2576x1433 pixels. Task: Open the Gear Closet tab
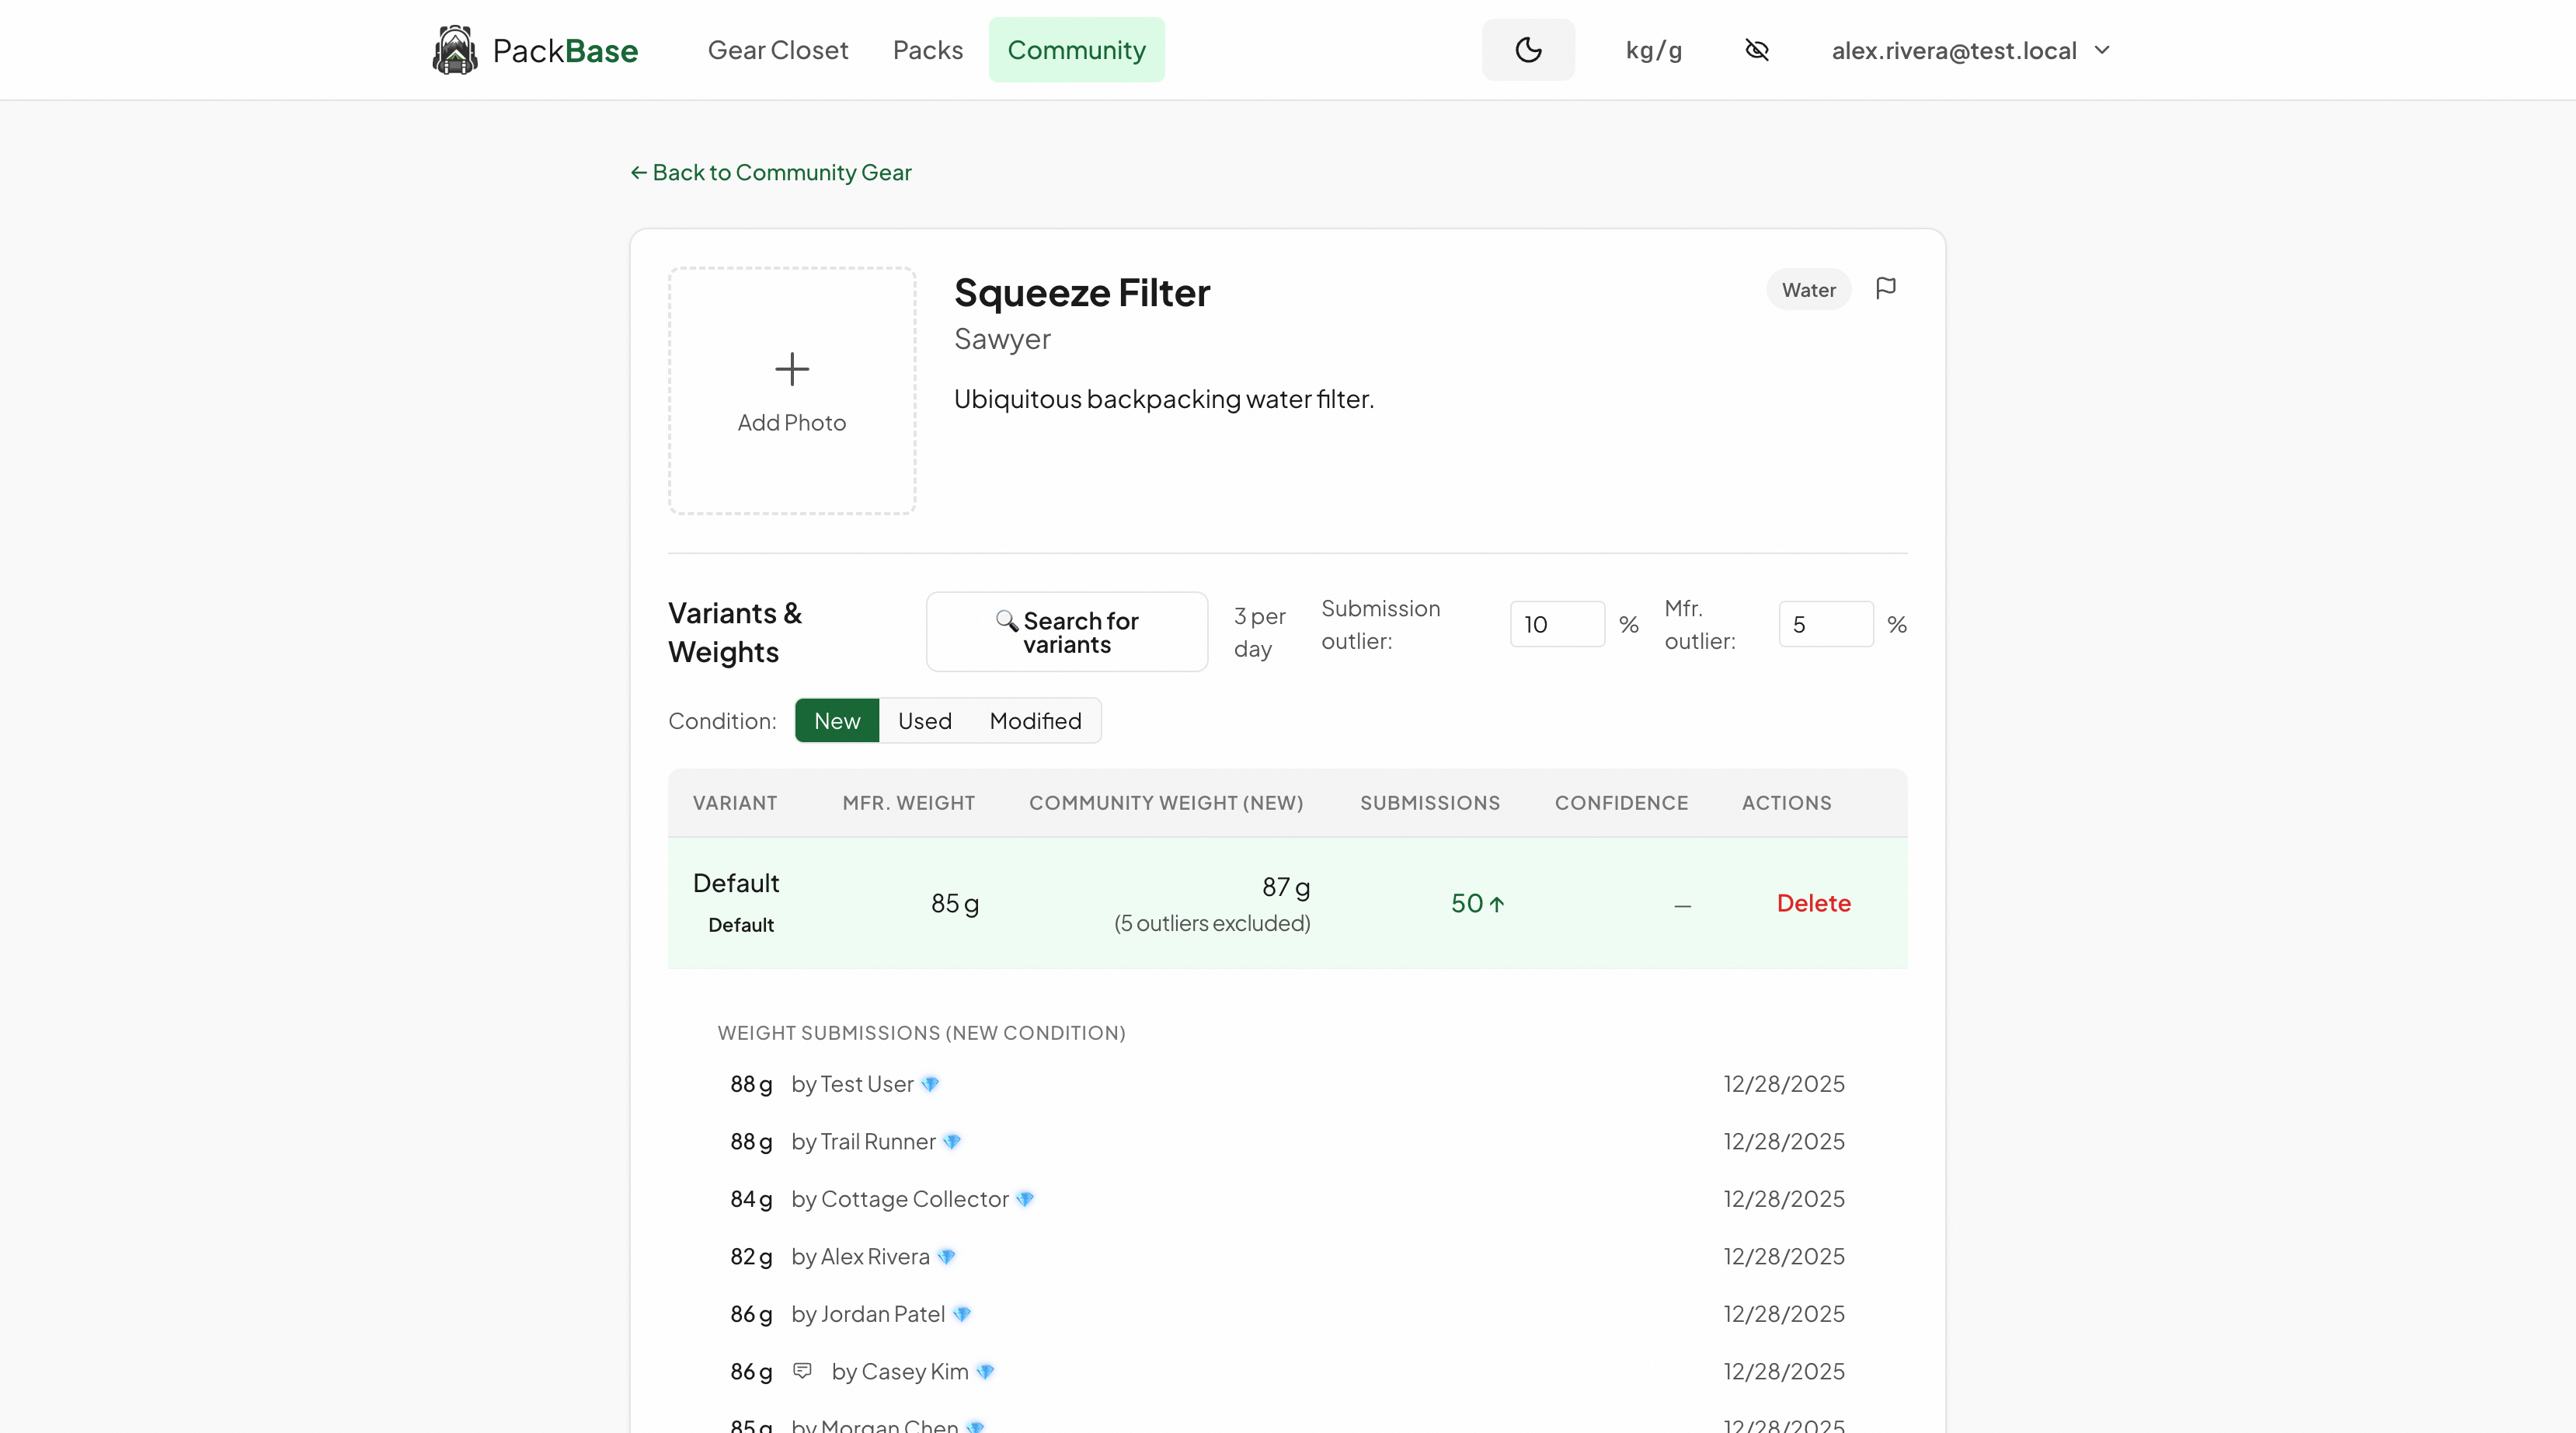(778, 50)
